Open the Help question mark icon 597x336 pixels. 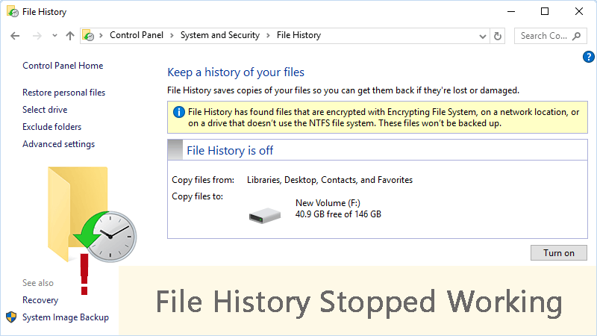tap(588, 57)
